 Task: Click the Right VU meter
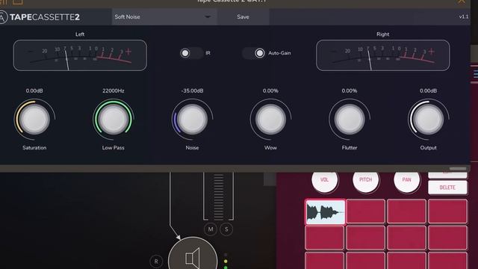[383, 55]
